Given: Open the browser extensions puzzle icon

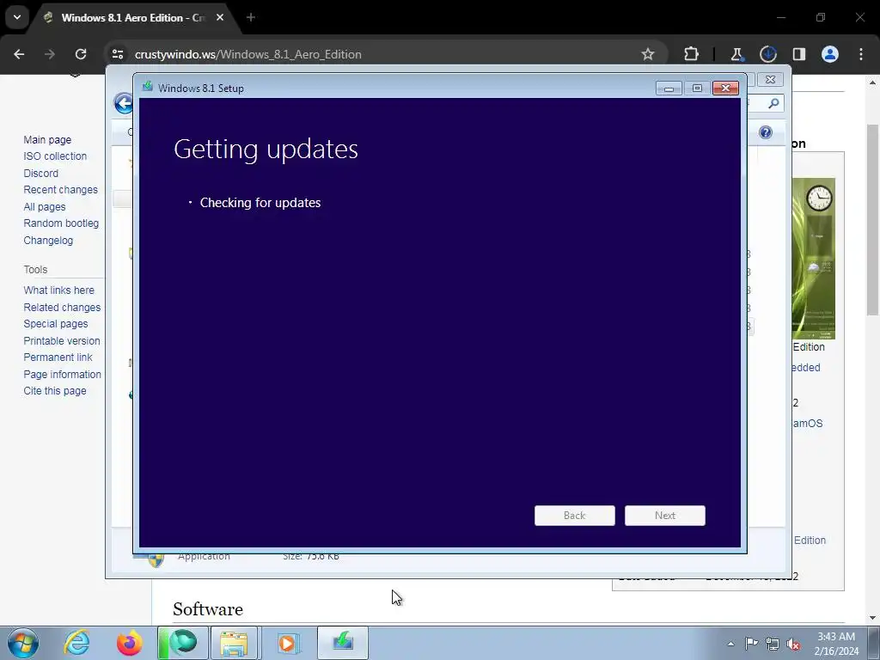Looking at the screenshot, I should point(692,54).
